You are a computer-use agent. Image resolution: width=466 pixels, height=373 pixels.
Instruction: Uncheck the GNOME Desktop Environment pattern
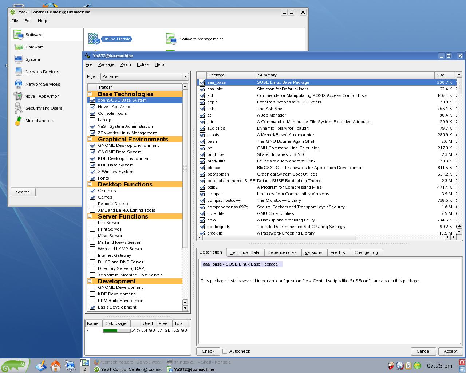(92, 145)
